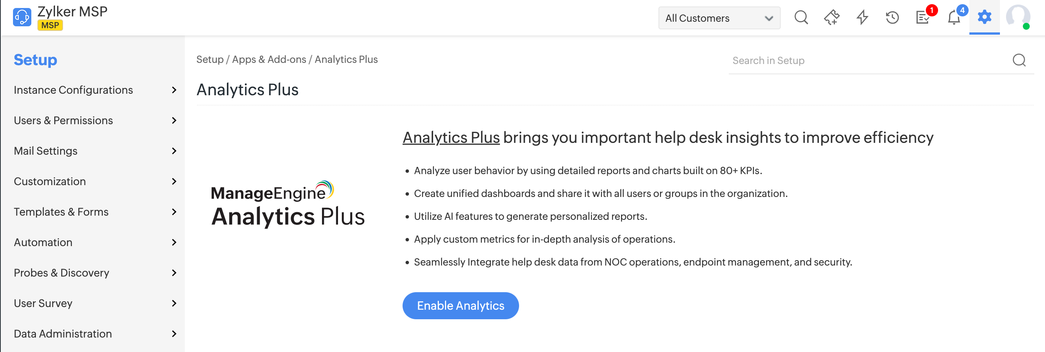
Task: Open quick actions lightning bolt icon
Action: point(862,18)
